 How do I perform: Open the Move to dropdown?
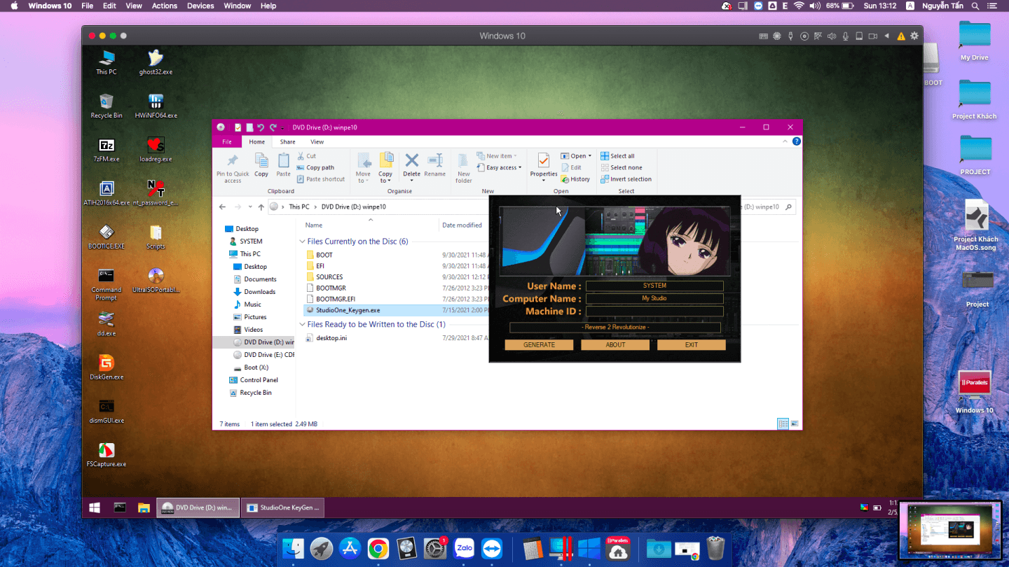point(363,168)
